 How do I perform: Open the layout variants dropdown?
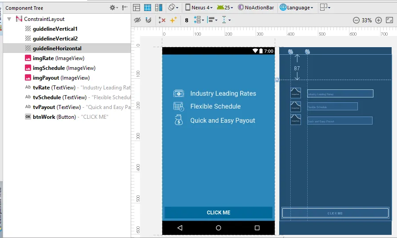325,8
